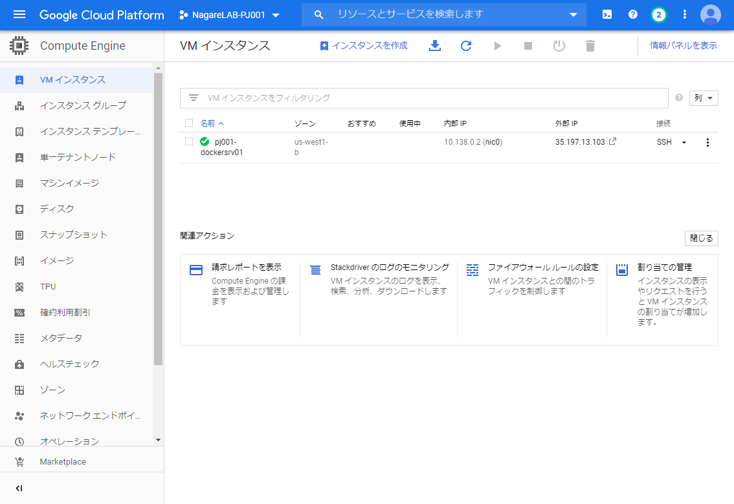Click the Google Cloud Platform logo

(102, 15)
